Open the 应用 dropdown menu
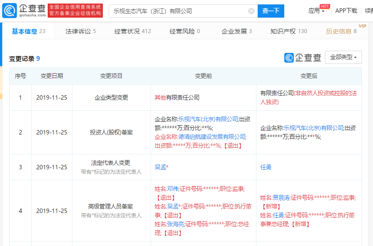Screen dimensions: 373x246 316,11
